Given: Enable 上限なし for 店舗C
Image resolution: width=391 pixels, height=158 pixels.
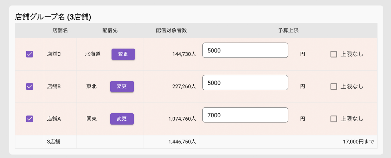Looking at the screenshot, I should pyautogui.click(x=334, y=54).
